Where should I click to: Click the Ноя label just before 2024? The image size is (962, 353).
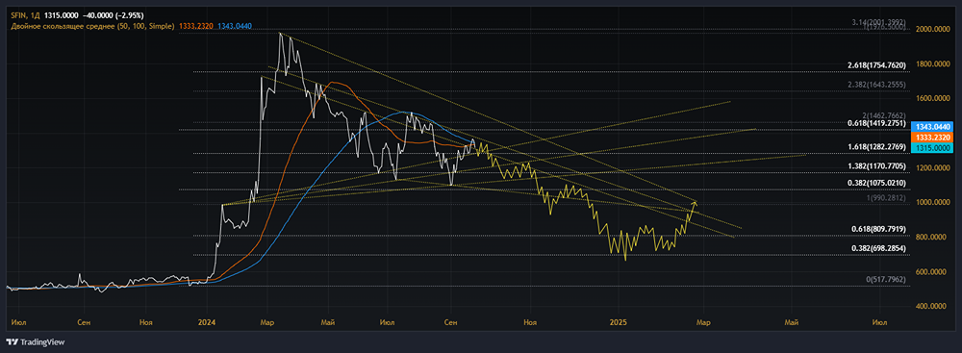146,321
